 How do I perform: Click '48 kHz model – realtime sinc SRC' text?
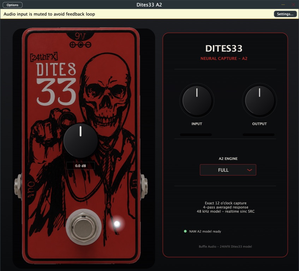coord(226,211)
